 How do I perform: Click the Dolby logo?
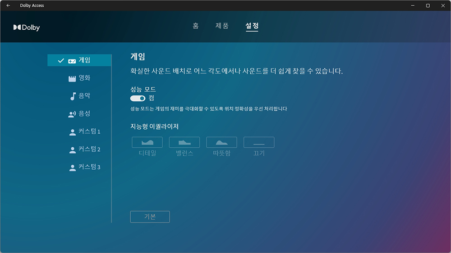click(27, 27)
